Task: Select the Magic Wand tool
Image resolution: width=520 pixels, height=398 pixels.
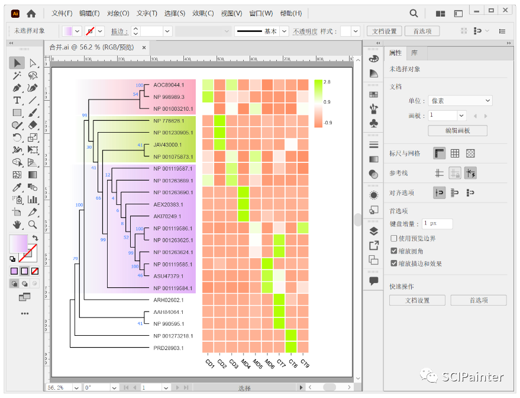Action: pos(17,75)
